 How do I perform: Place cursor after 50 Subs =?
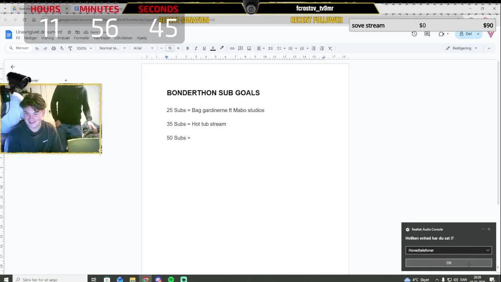point(191,138)
